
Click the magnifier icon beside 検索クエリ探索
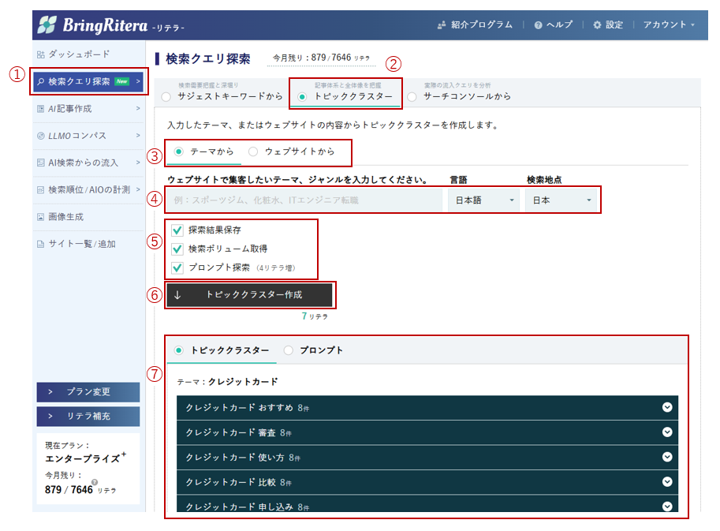pyautogui.click(x=41, y=82)
